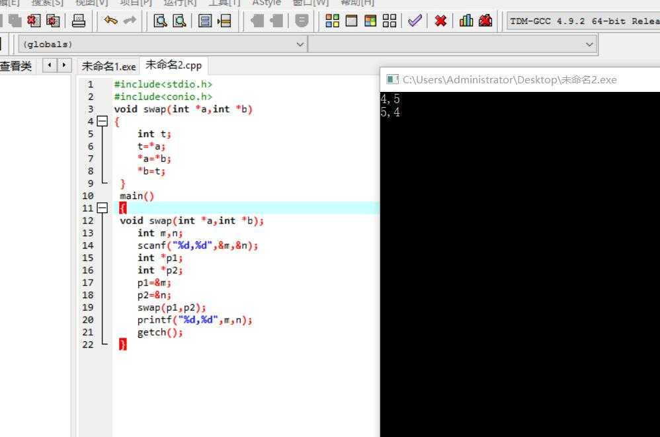660x437 pixels.
Task: Open Replace using the second magnifier icon
Action: (179, 20)
